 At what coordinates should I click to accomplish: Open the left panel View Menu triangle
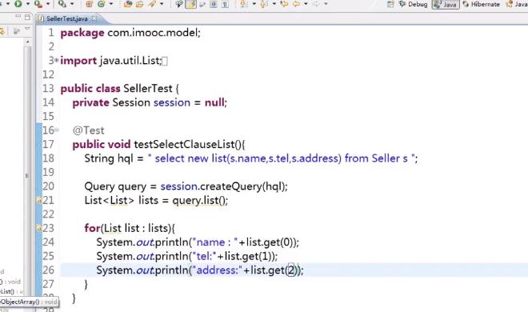point(28,28)
